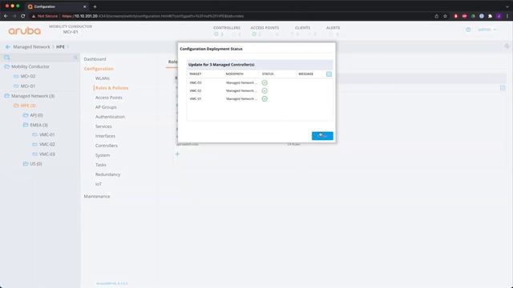Click the help icon next to admin
This screenshot has width=513, height=288.
coord(468,30)
